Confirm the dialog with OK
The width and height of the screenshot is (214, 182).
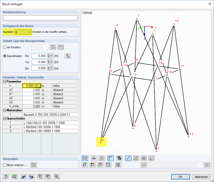180,177
